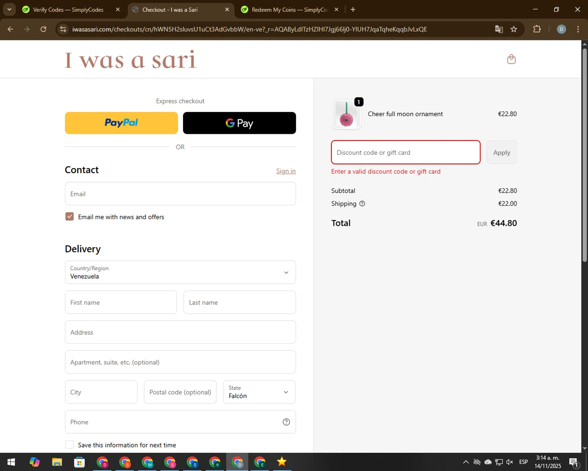Open the Windows Start menu

click(x=11, y=462)
